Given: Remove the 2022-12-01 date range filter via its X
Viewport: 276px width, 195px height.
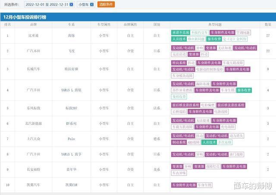Looking at the screenshot, I should [x=71, y=4].
